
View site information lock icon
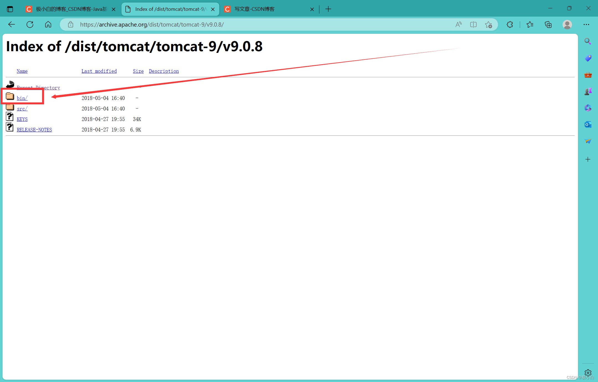click(71, 25)
